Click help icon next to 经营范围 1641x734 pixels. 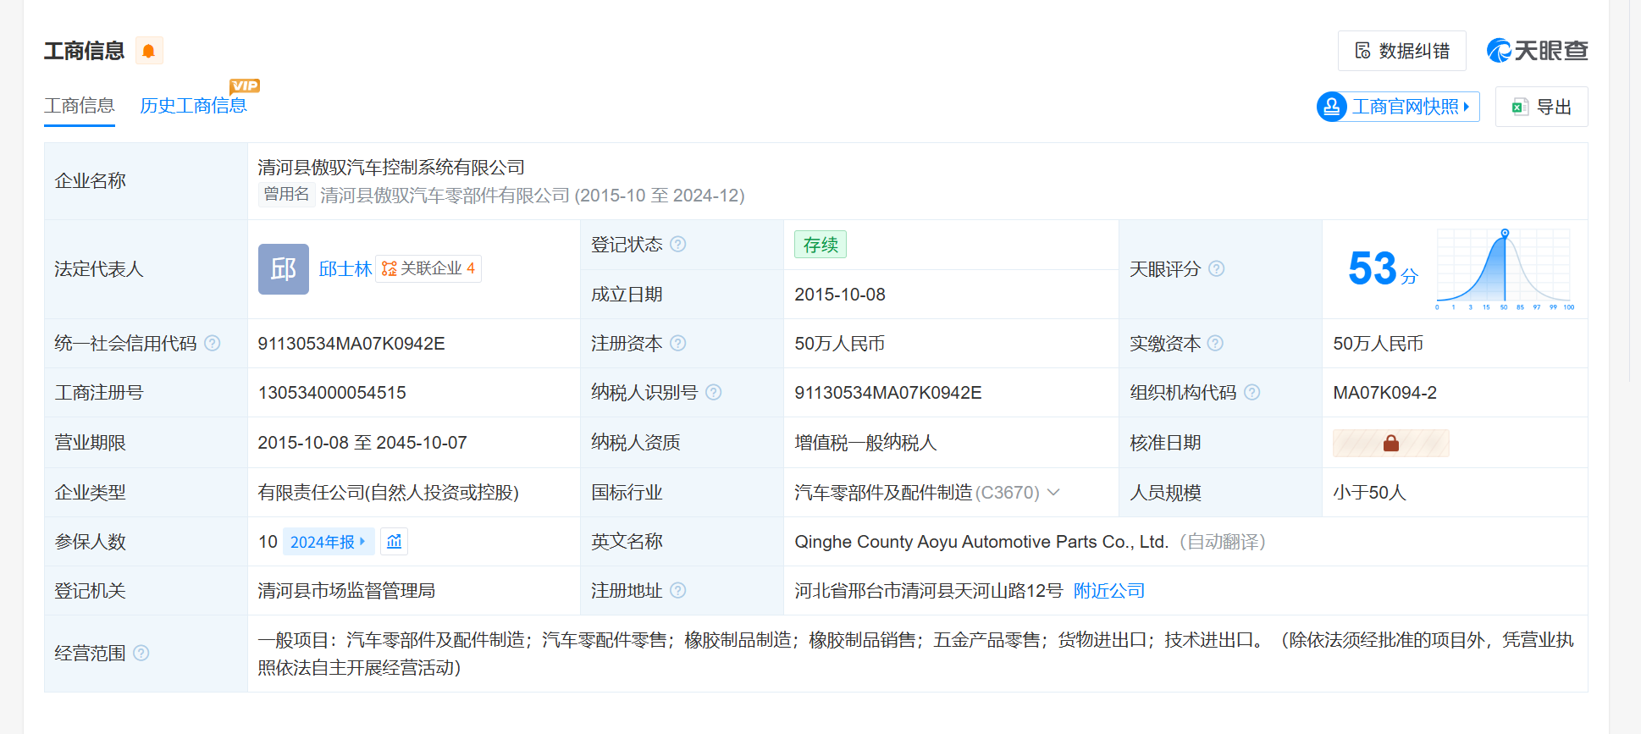pos(141,654)
